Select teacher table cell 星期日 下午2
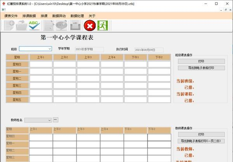233x162 pixels. (x=159, y=137)
